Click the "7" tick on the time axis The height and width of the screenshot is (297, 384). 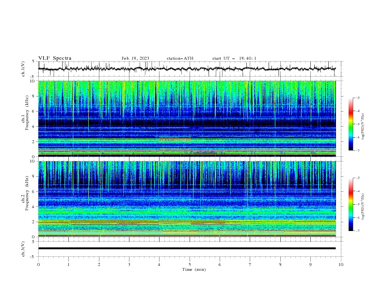coord(250,264)
